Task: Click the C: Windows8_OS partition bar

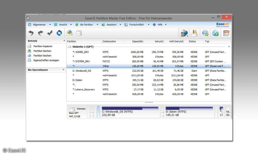Action: 130,112
